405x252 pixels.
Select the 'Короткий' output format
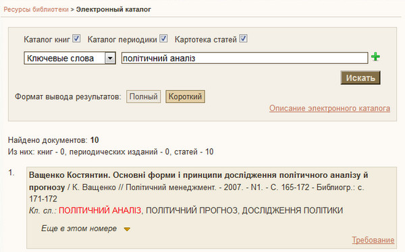pos(185,97)
